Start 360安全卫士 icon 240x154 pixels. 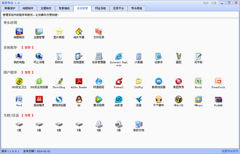tap(19, 81)
